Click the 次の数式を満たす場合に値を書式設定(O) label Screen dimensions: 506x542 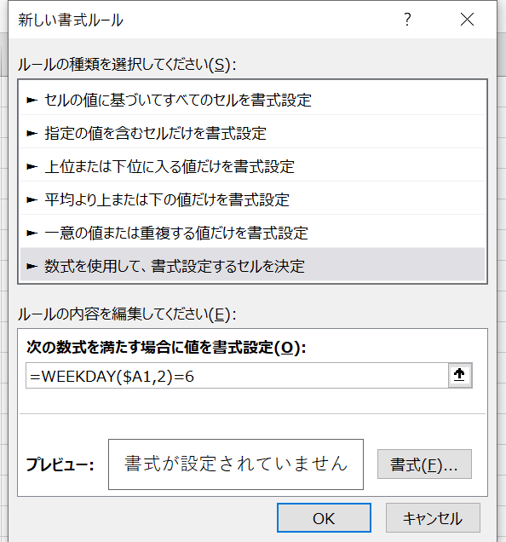coord(166,348)
